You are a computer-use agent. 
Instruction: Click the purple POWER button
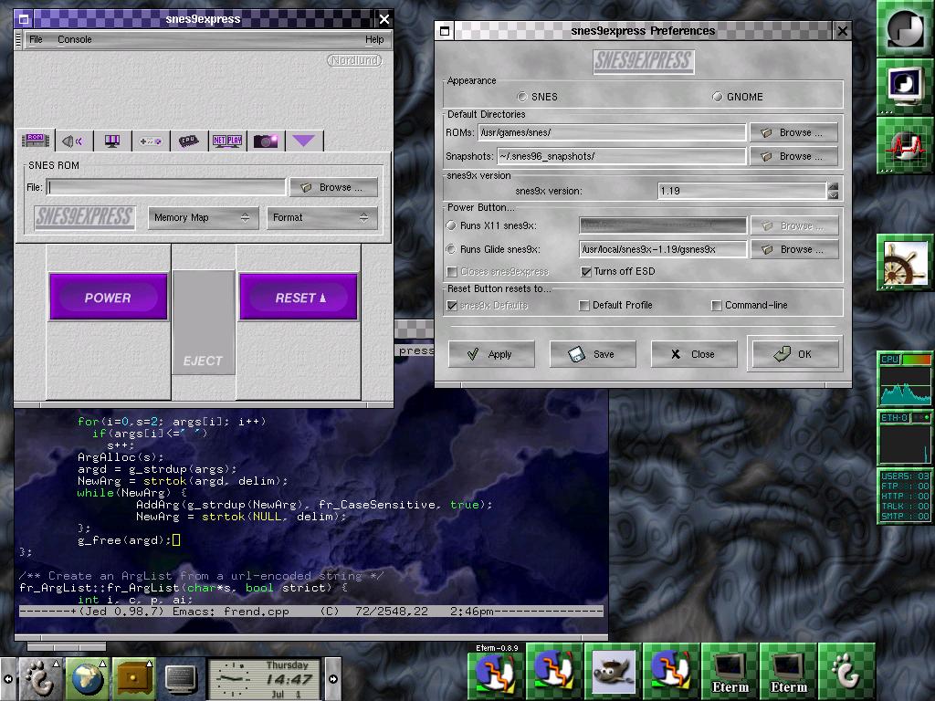pos(108,297)
